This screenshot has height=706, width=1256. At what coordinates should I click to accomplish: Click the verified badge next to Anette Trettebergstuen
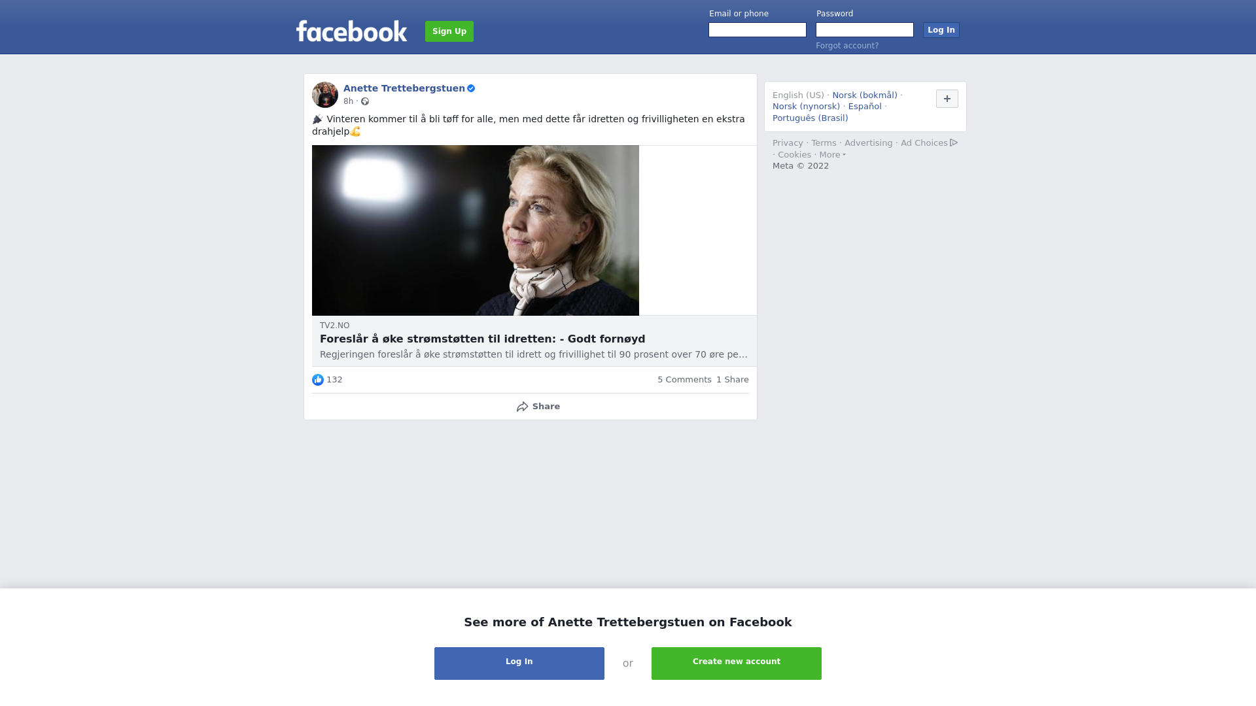pos(471,88)
